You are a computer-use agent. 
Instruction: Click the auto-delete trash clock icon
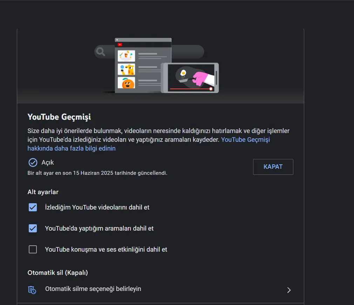32,290
